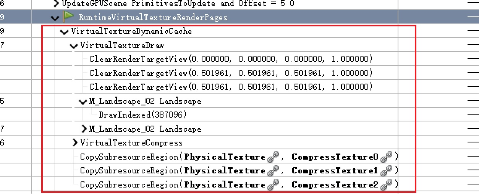Collapse the VirtualTextureDraw node

pyautogui.click(x=74, y=45)
